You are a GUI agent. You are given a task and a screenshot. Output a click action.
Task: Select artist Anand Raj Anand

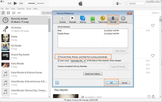pyautogui.click(x=24, y=56)
